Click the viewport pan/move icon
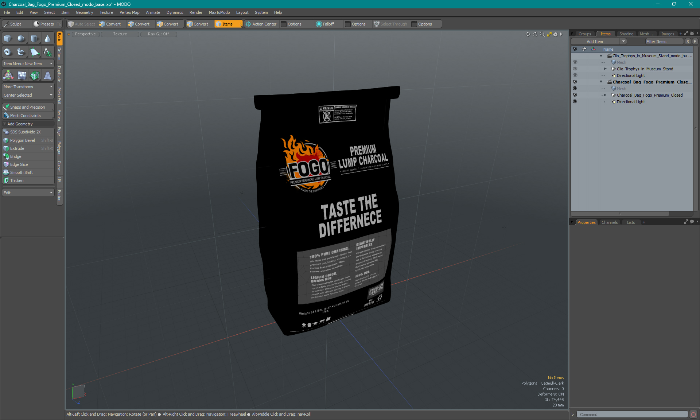Image resolution: width=700 pixels, height=420 pixels. click(x=528, y=34)
